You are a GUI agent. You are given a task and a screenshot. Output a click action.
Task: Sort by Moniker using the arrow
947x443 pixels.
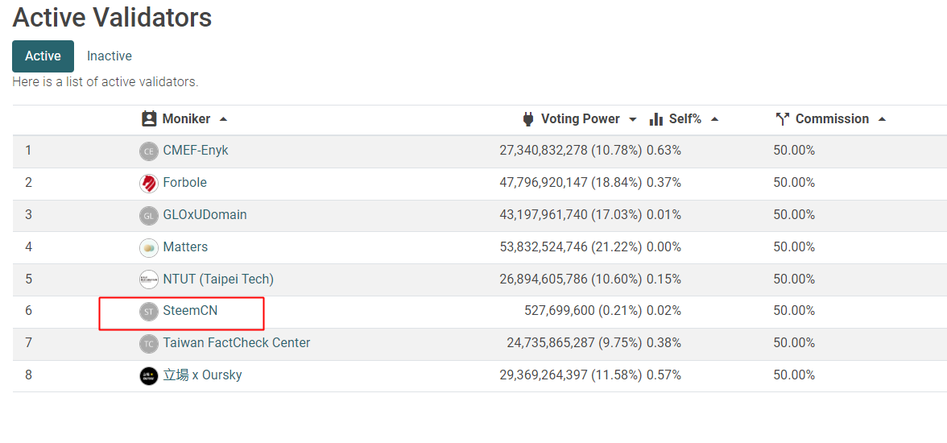(224, 120)
